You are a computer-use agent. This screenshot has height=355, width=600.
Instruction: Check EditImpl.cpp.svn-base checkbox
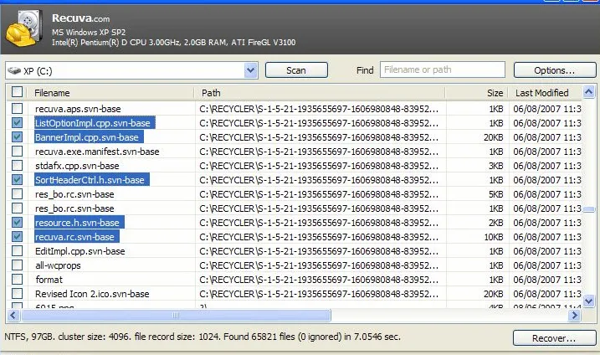(x=17, y=251)
